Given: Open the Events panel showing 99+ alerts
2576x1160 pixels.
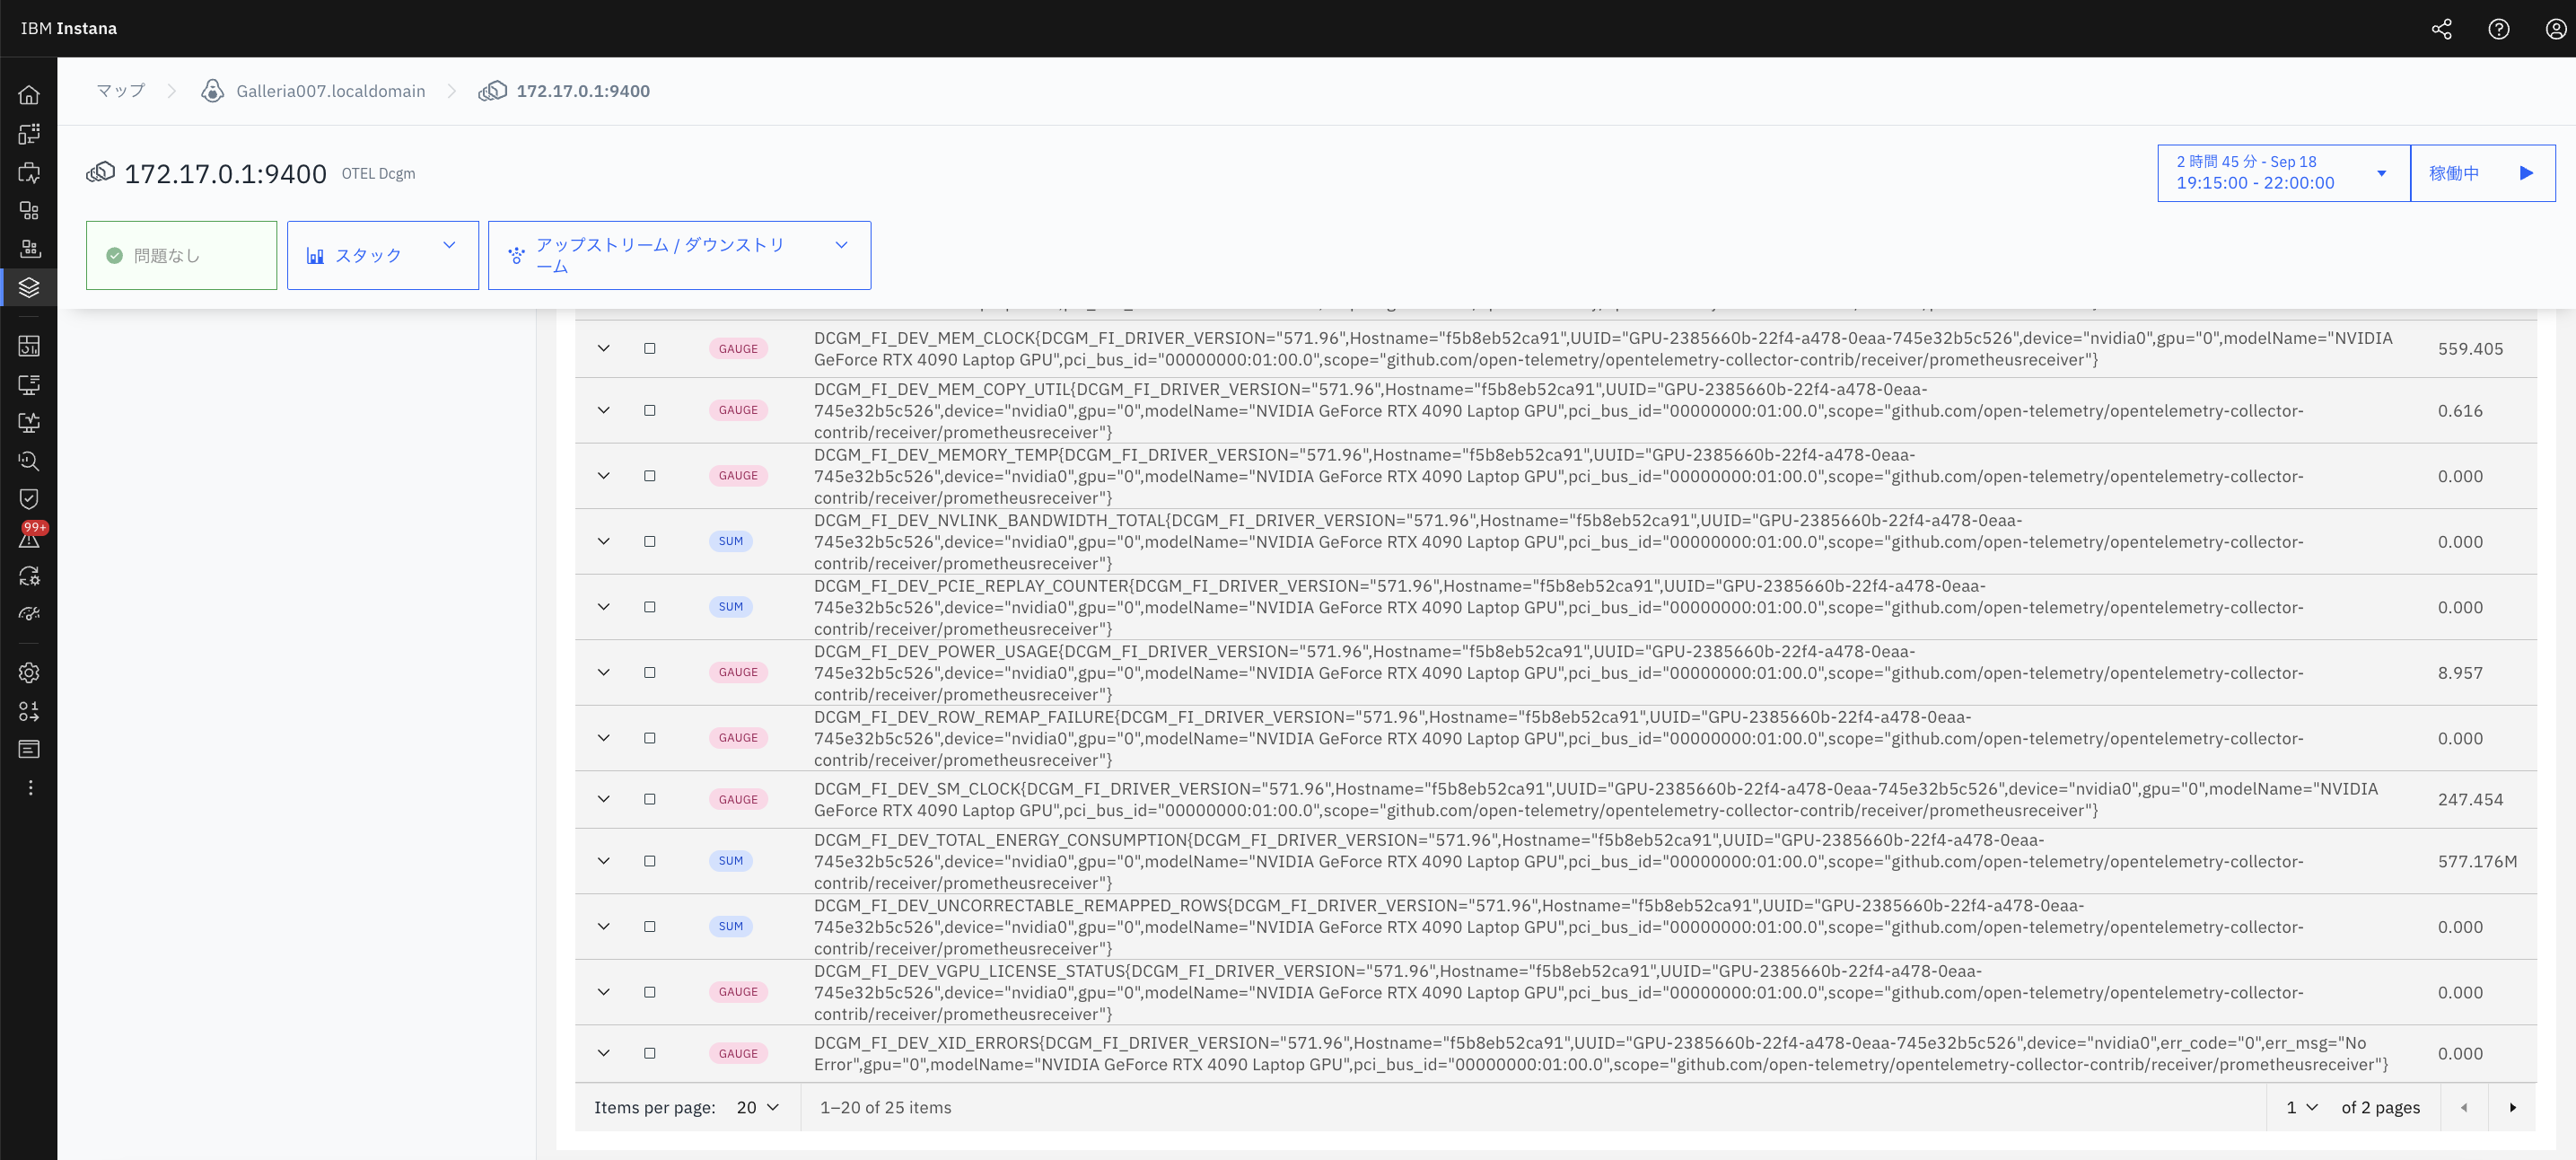Looking at the screenshot, I should coord(29,538).
